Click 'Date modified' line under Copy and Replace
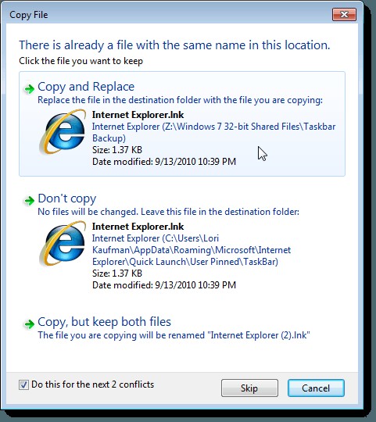 click(x=164, y=162)
